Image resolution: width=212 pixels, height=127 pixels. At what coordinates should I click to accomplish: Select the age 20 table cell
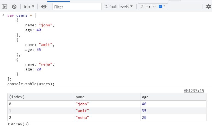point(173,117)
